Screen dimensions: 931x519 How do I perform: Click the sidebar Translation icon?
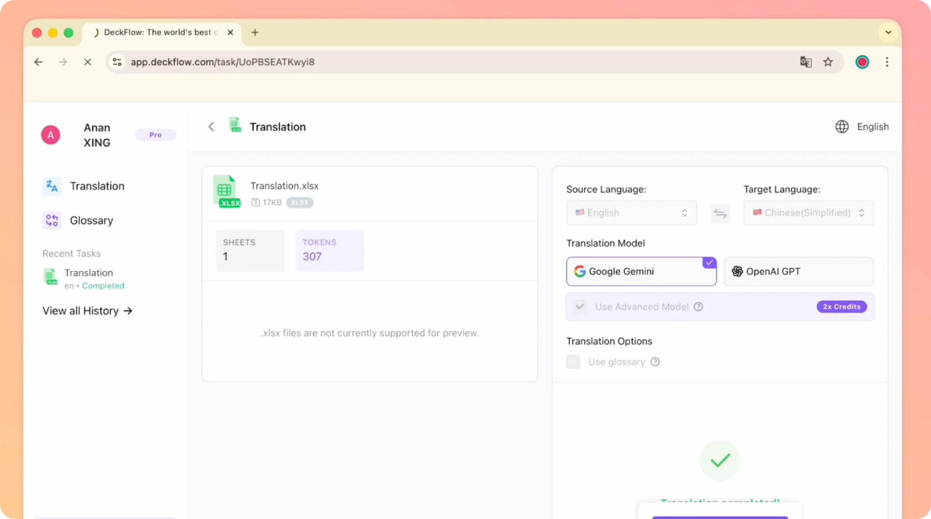click(x=52, y=186)
